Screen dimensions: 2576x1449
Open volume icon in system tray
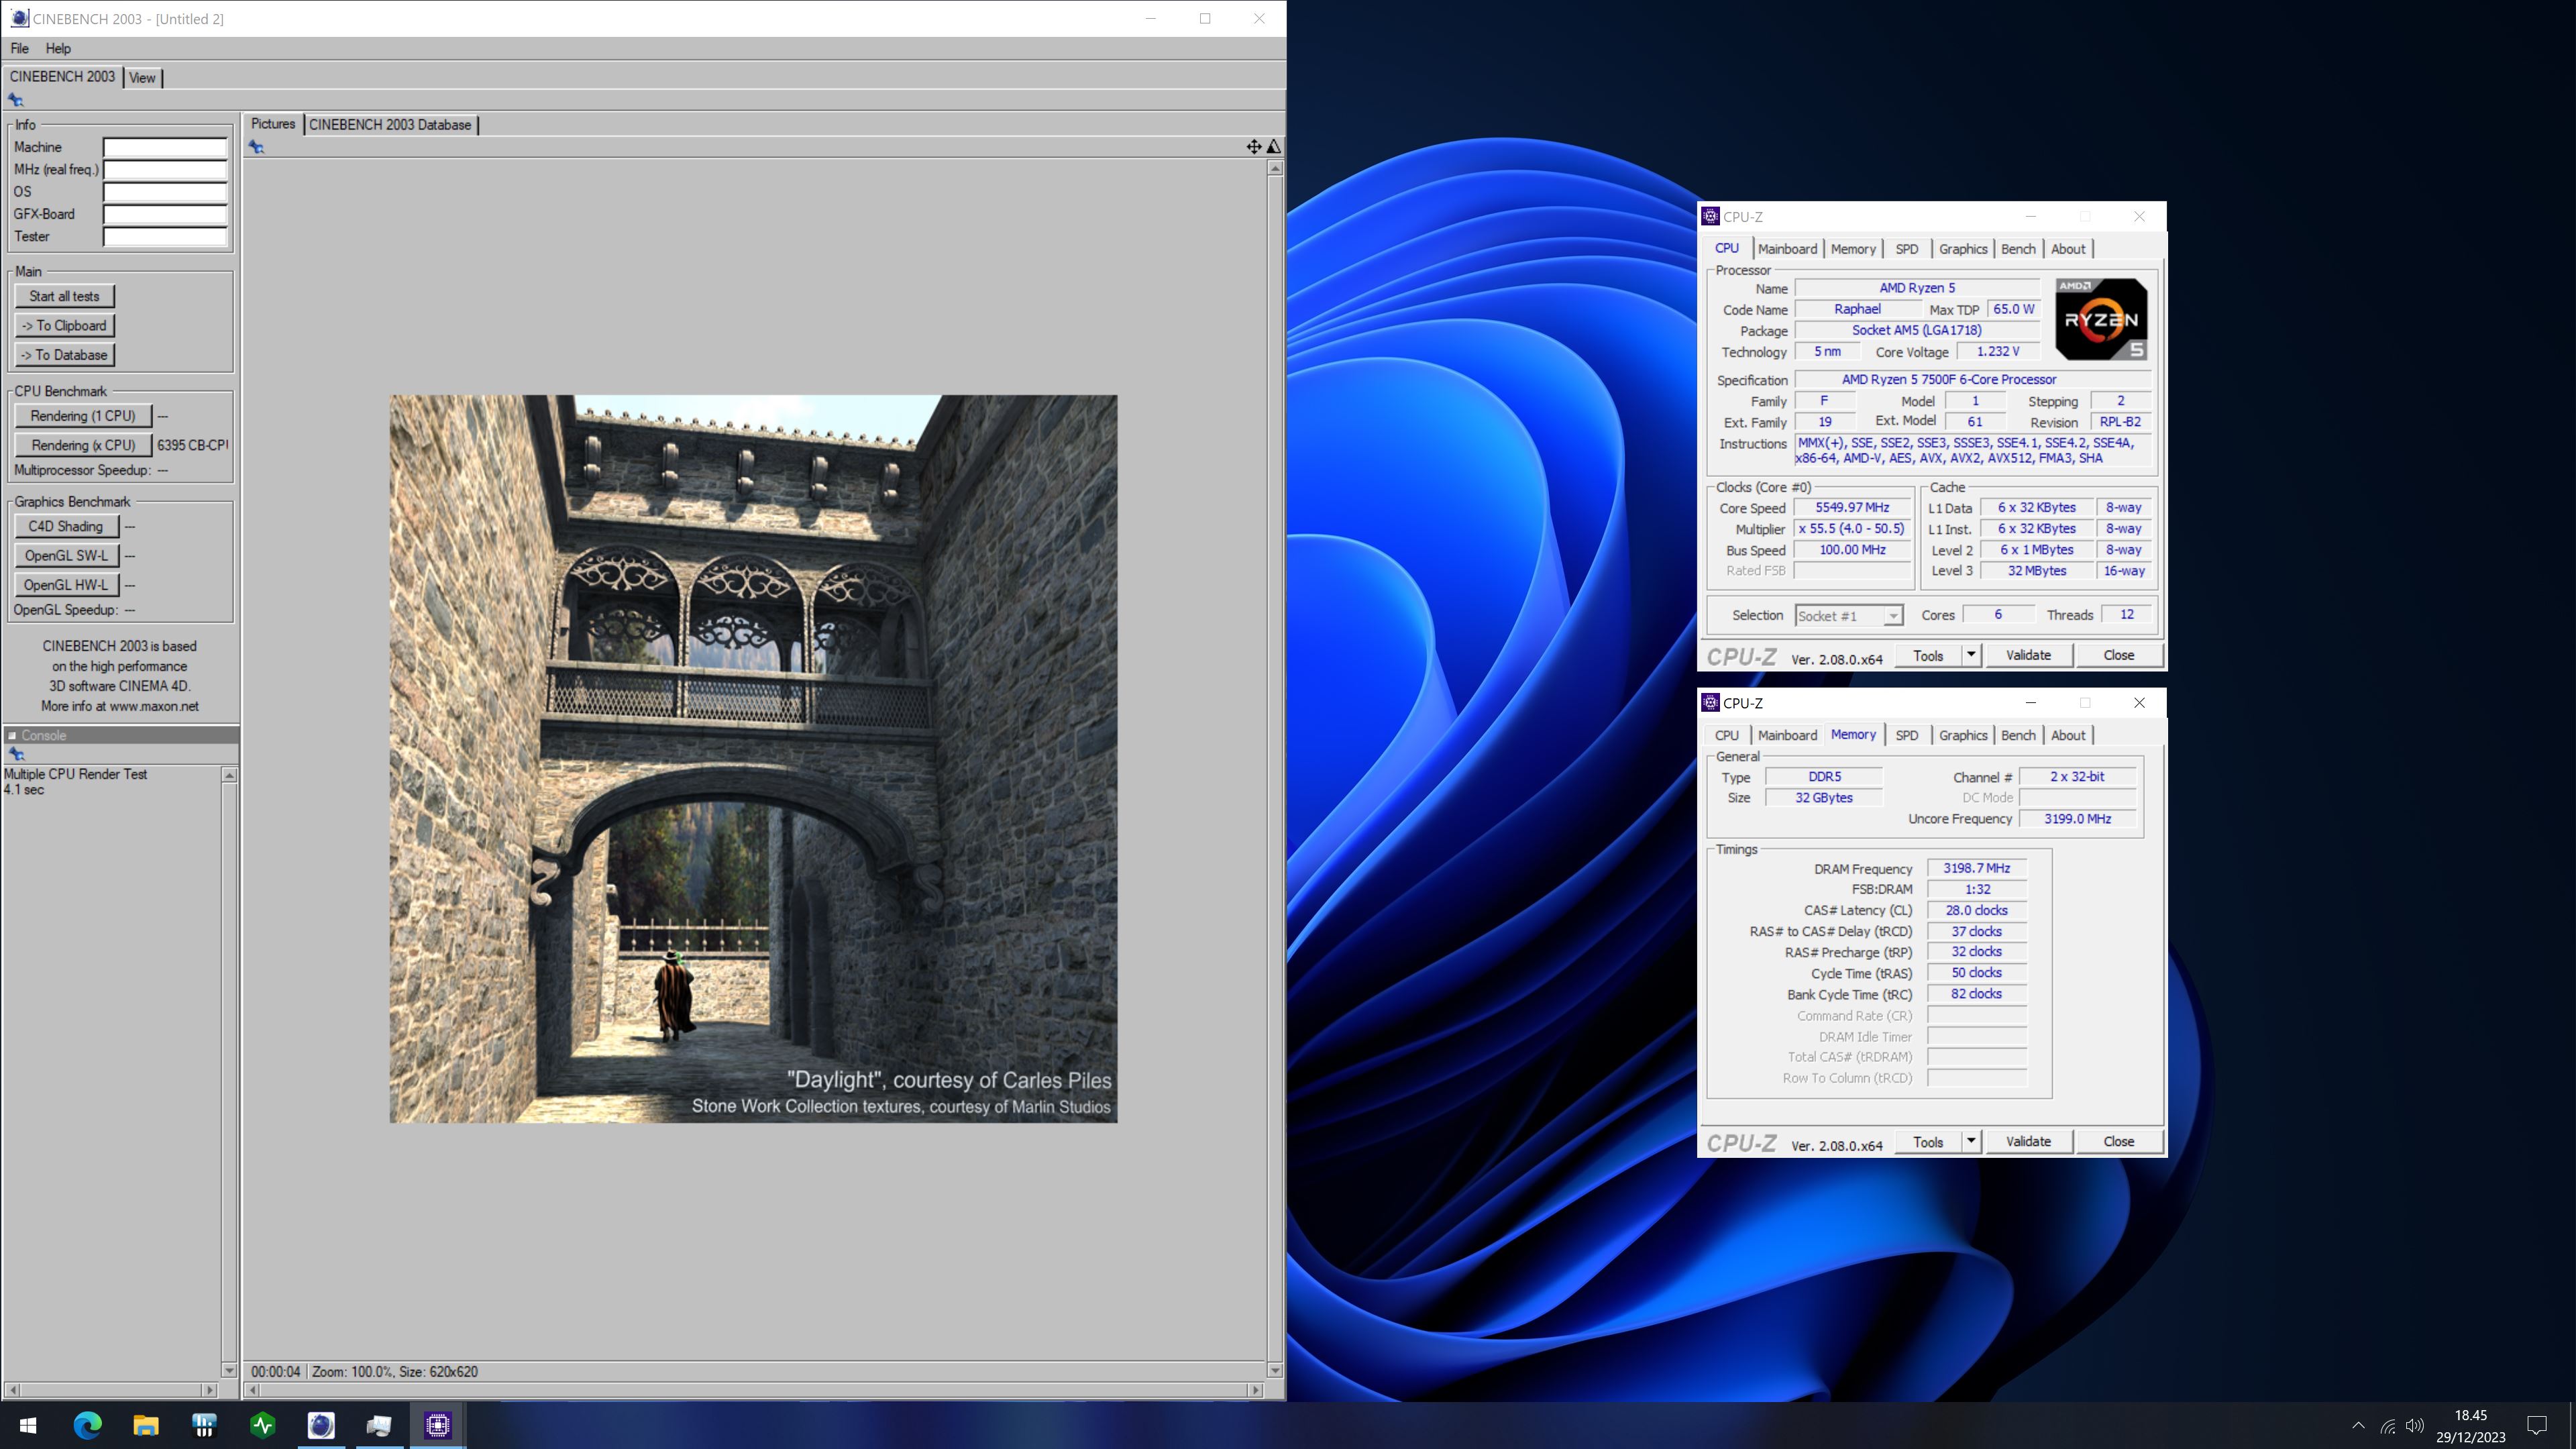[2415, 1426]
